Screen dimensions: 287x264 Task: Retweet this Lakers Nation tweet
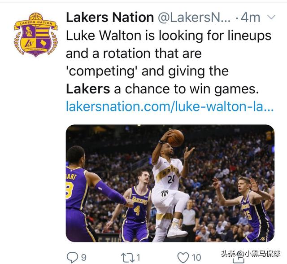point(127,258)
